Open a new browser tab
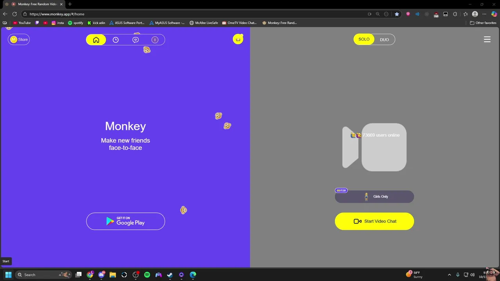This screenshot has width=500, height=281. [x=70, y=4]
